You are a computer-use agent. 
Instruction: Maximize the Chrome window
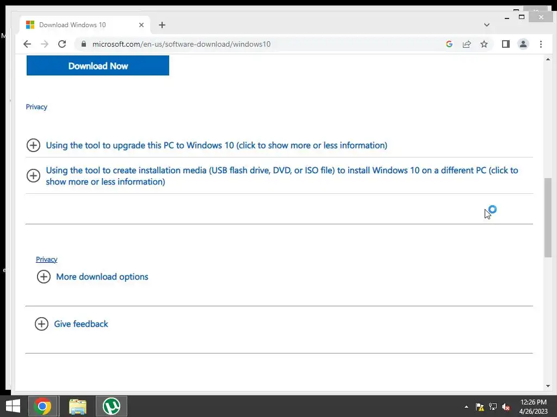(522, 17)
